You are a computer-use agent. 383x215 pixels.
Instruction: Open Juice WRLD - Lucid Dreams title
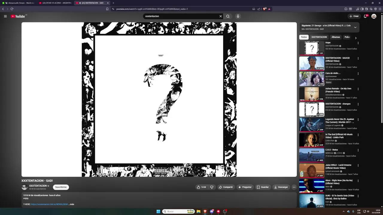(338, 166)
